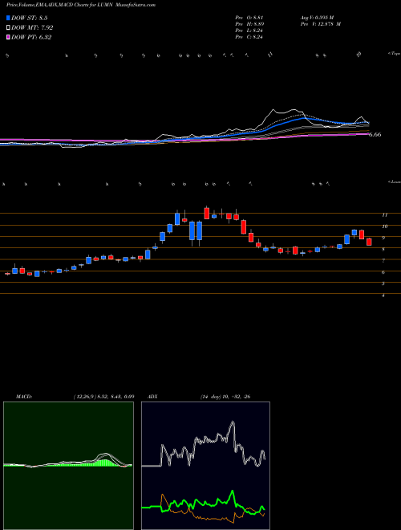This screenshot has width=401, height=530.
Task: Click the 'Pre C: 8.24' value
Action: 249,37
